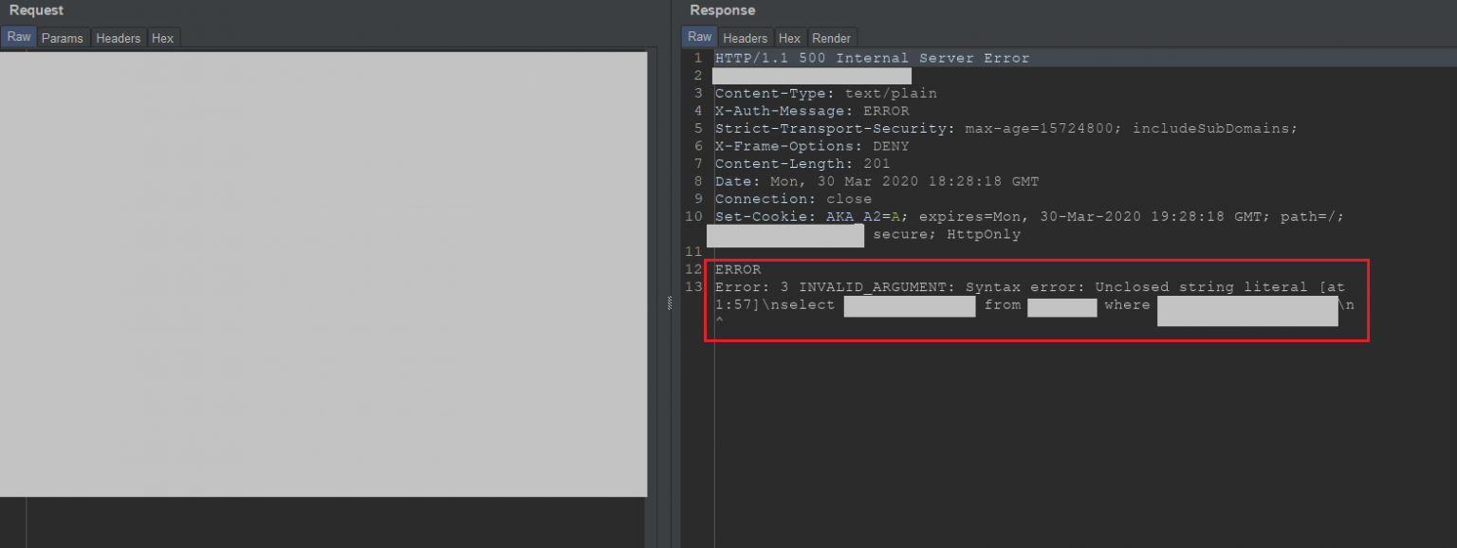Open the Render view of the response
Image resolution: width=1457 pixels, height=548 pixels.
pyautogui.click(x=832, y=38)
